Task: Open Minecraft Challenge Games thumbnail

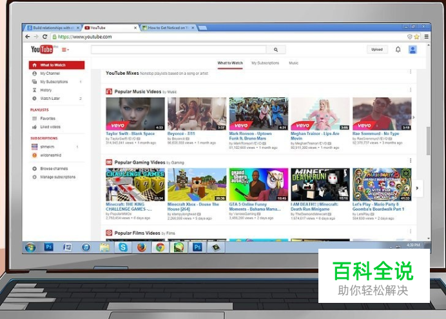Action: pyautogui.click(x=135, y=184)
